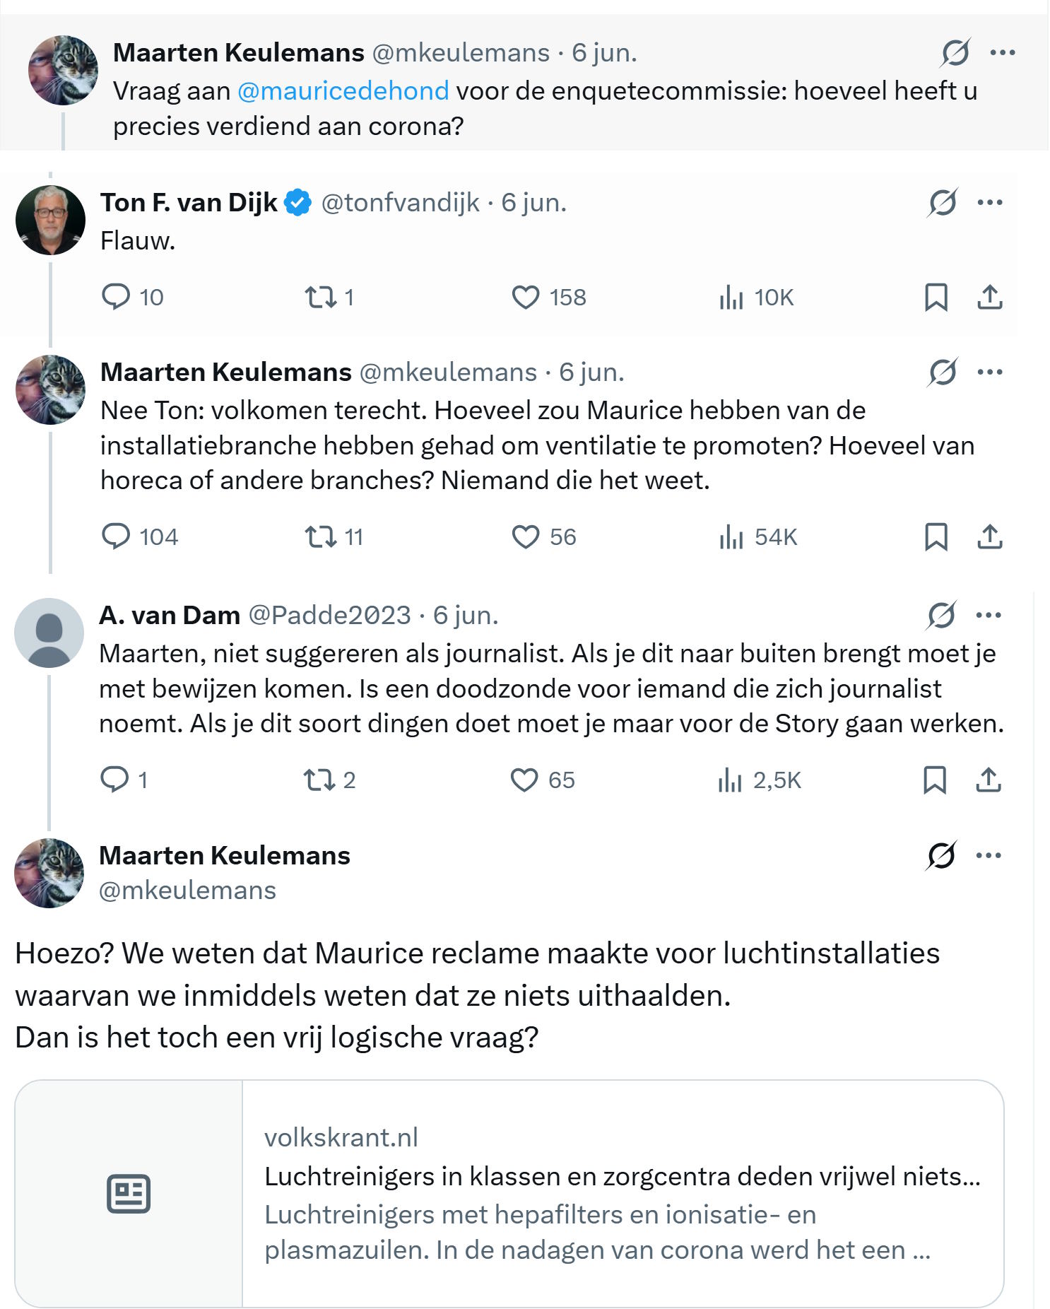Open @Padde2023 profile handle
This screenshot has height=1309, width=1050.
[x=329, y=615]
